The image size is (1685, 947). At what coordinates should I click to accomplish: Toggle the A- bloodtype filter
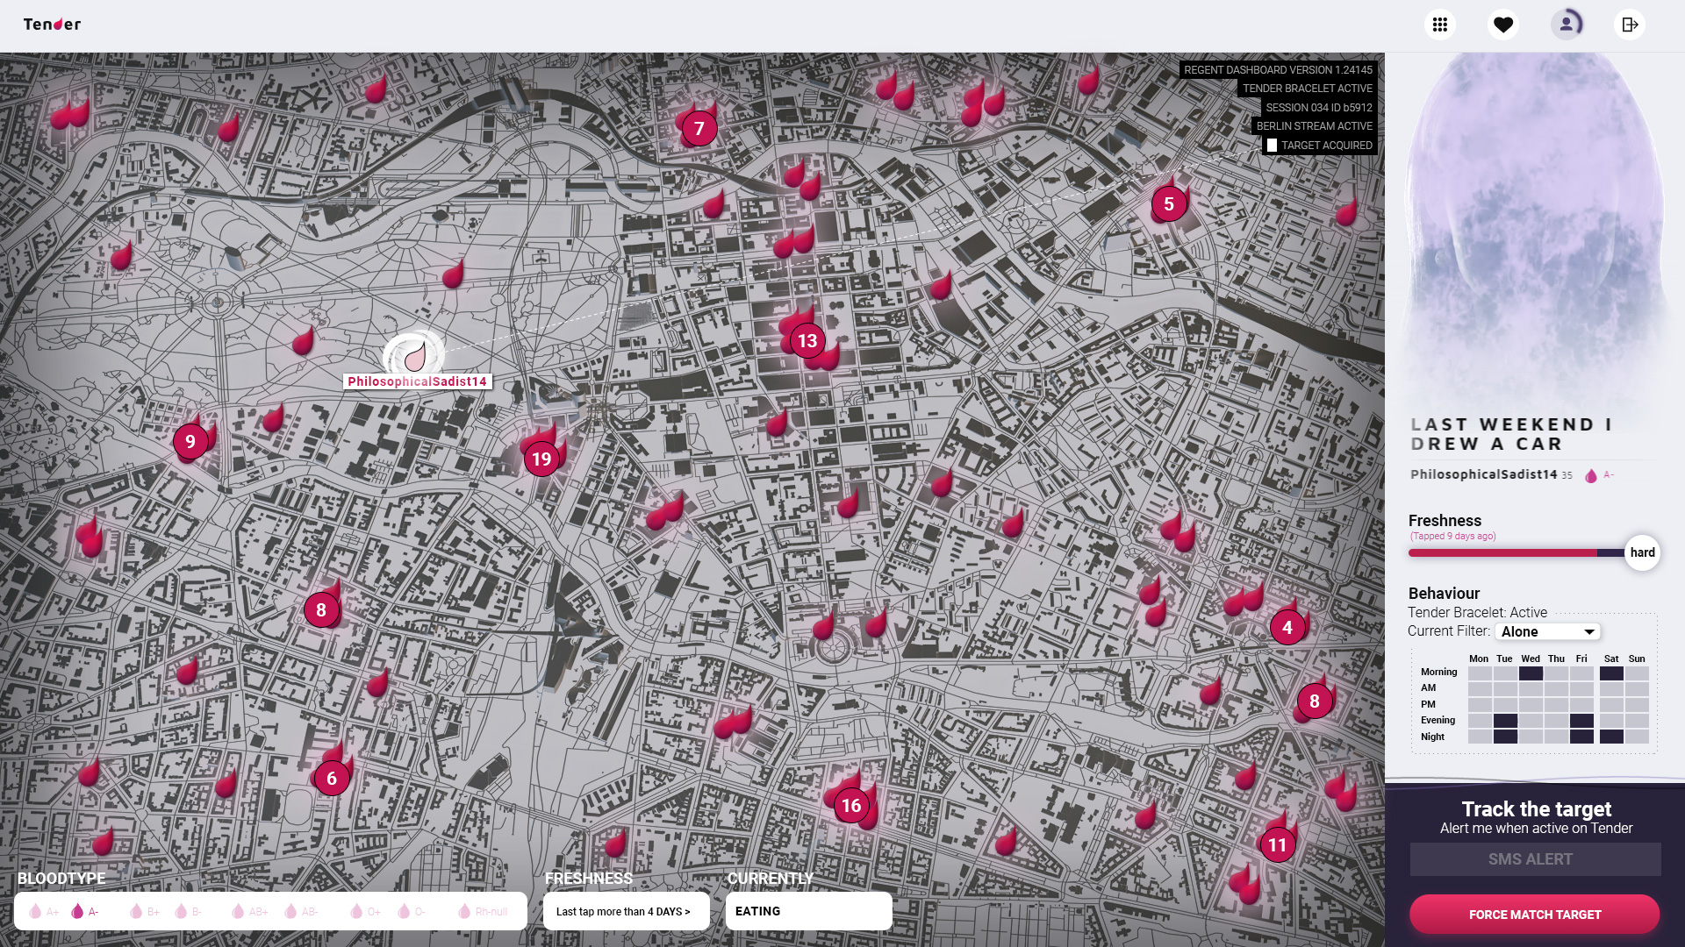[x=85, y=912]
